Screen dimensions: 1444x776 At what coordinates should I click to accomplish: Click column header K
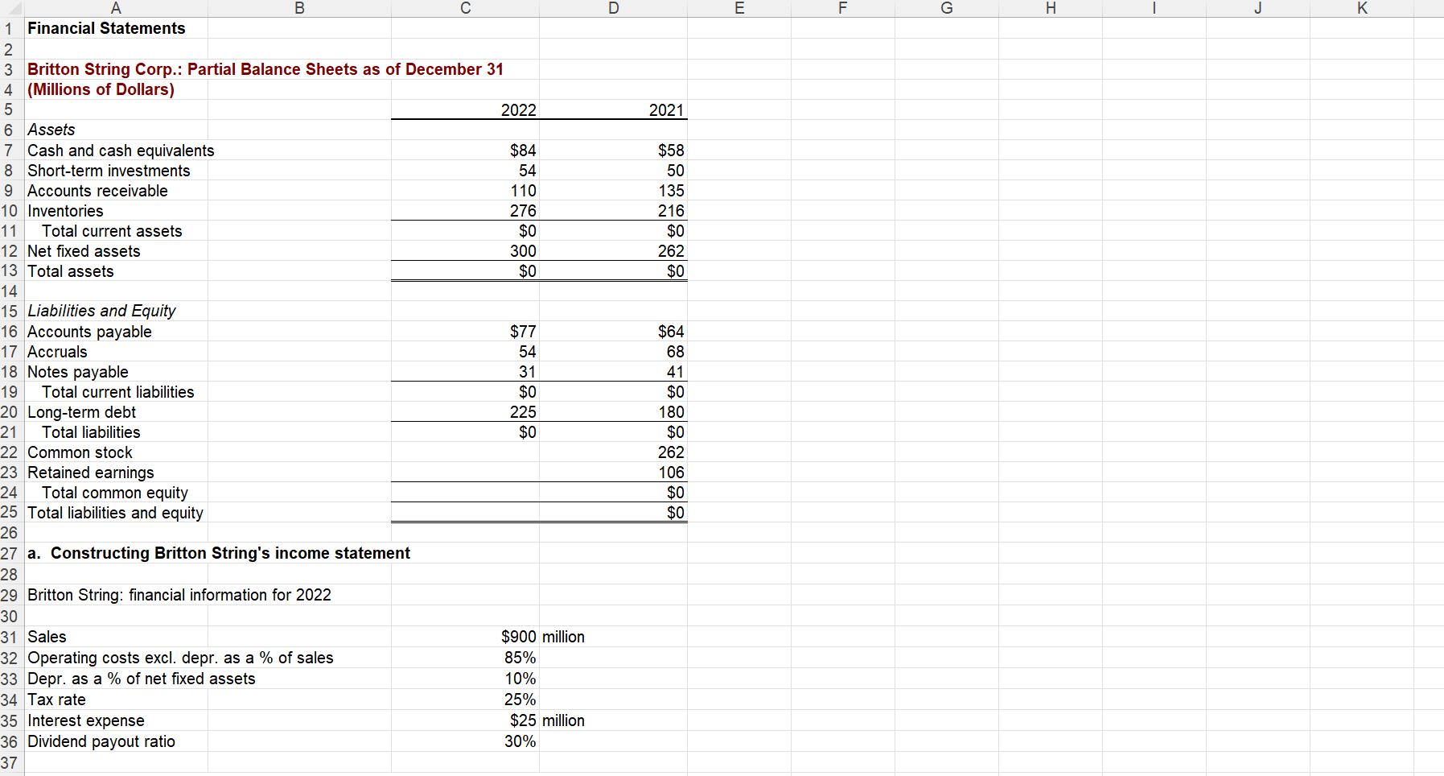click(x=1362, y=8)
